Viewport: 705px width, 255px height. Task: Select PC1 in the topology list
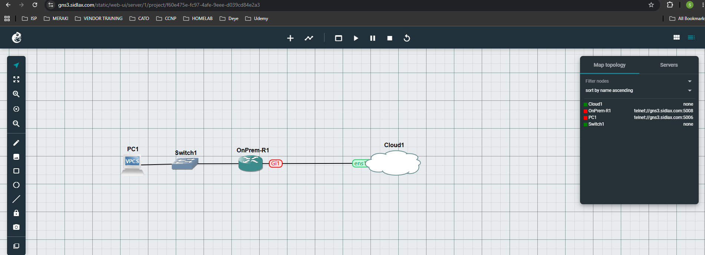tap(592, 117)
